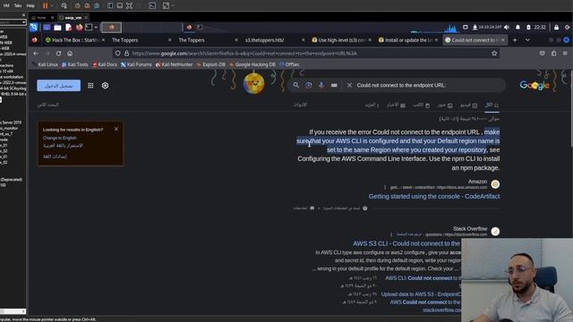Dismiss the Looking for results in English popup
The width and height of the screenshot is (573, 322).
click(116, 129)
